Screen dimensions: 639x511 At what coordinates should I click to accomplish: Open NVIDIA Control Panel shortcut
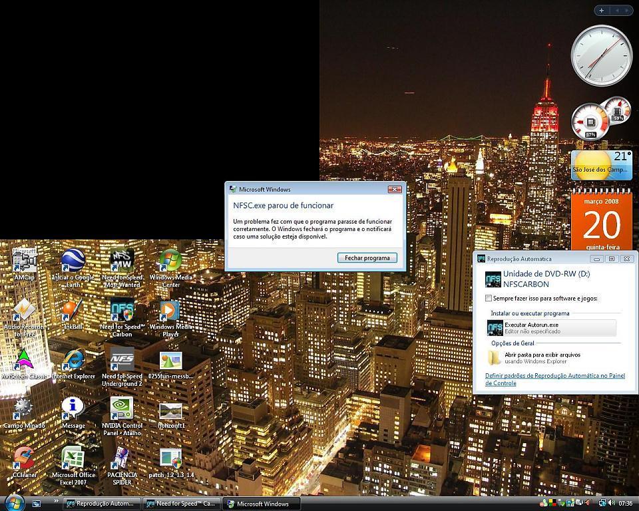click(122, 409)
